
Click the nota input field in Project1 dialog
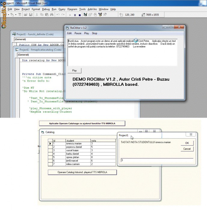tap(157, 160)
